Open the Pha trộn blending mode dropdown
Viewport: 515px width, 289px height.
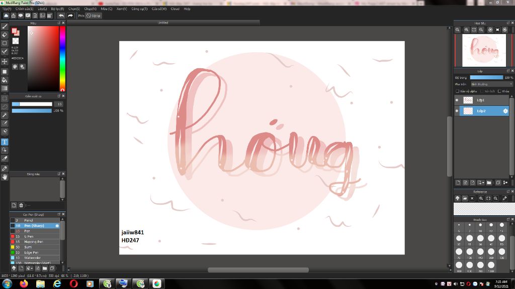492,84
